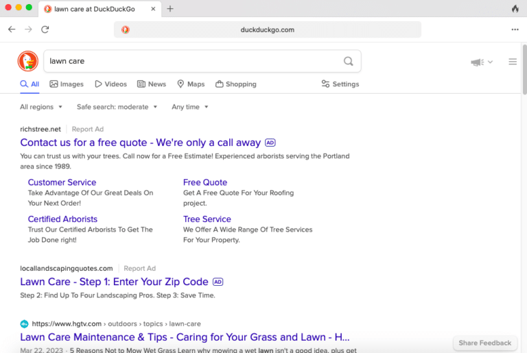The width and height of the screenshot is (527, 353).
Task: Click the DuckDuckGo icon in the address bar
Action: [x=126, y=29]
